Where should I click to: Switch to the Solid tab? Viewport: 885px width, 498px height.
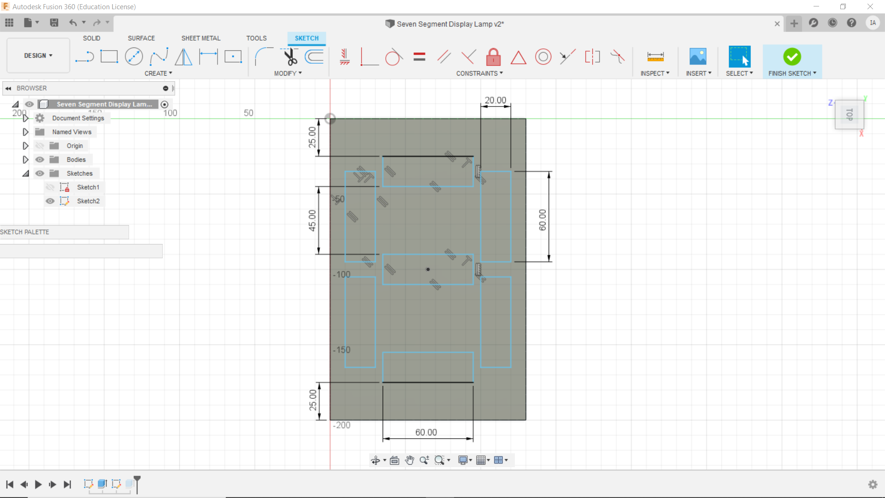click(x=91, y=38)
